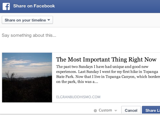The height and width of the screenshot is (115, 160).
Task: Click the gear icon beside Custom
Action: tap(95, 110)
